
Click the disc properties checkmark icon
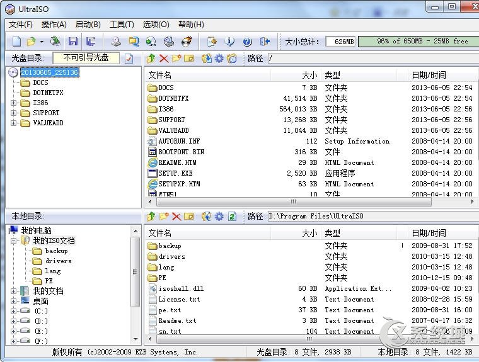point(129,59)
